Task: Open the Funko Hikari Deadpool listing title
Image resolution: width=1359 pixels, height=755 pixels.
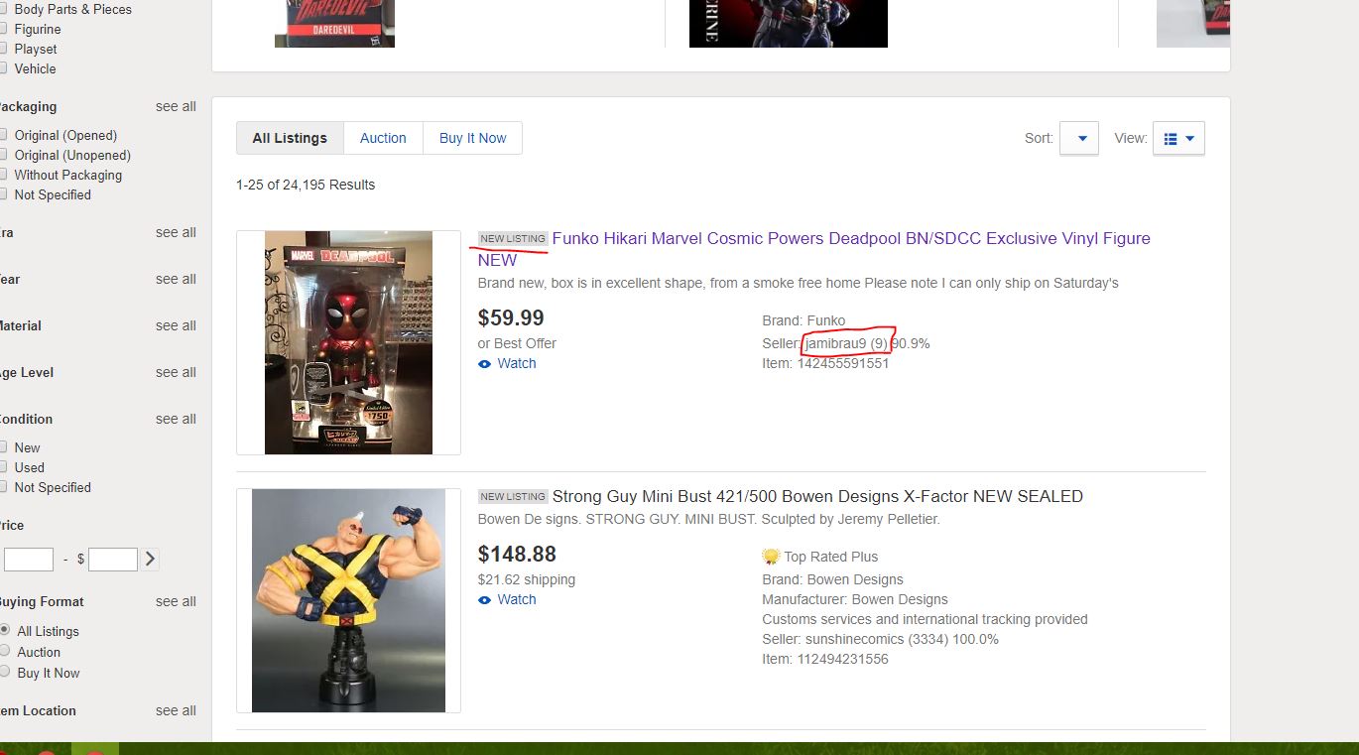Action: point(814,249)
